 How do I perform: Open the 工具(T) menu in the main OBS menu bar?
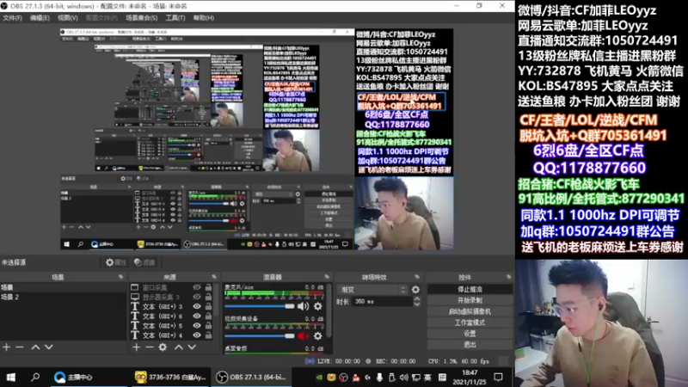[x=175, y=18]
